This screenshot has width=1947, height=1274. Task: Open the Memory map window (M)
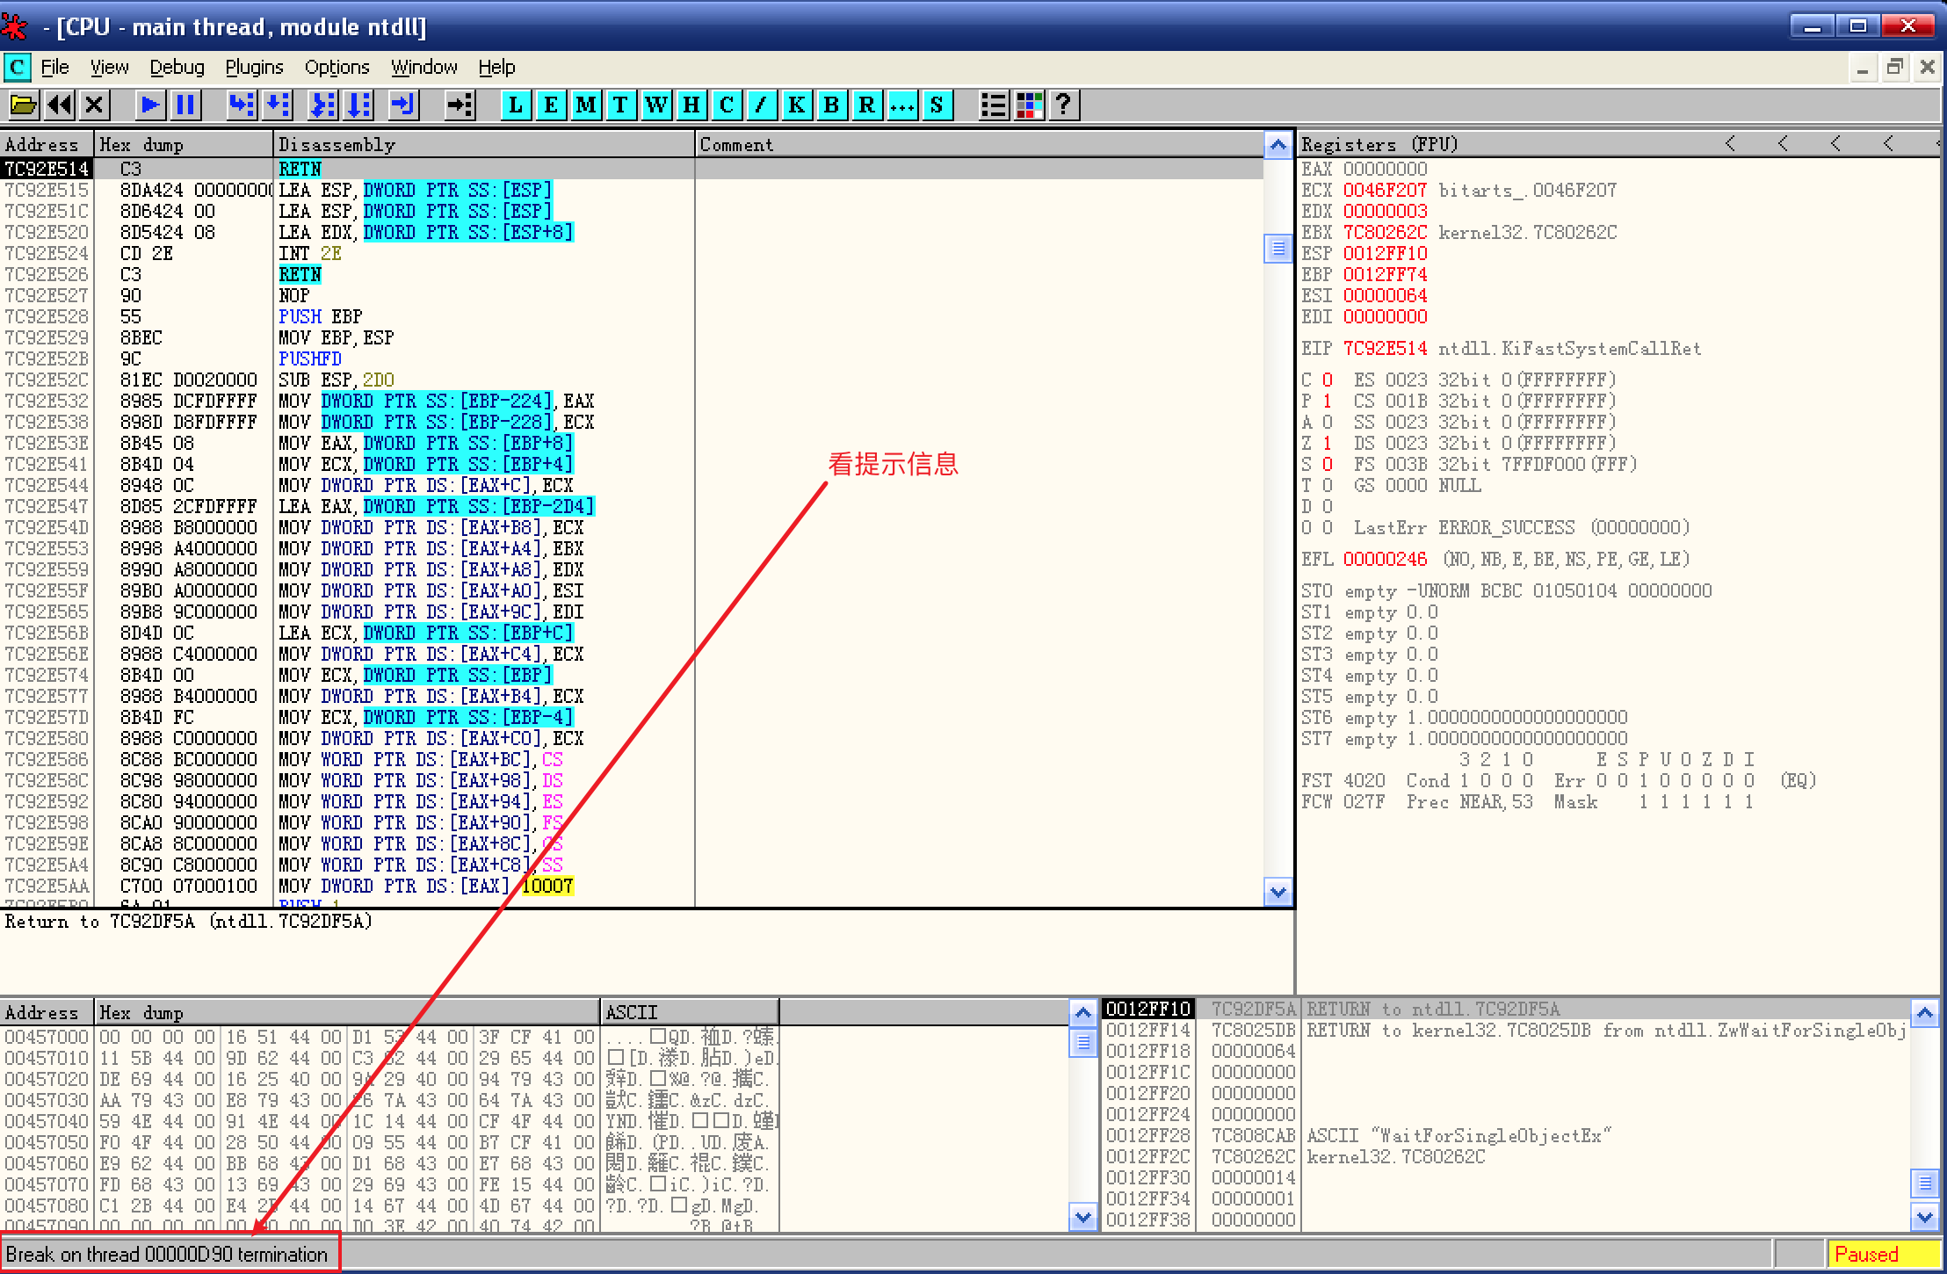click(585, 105)
